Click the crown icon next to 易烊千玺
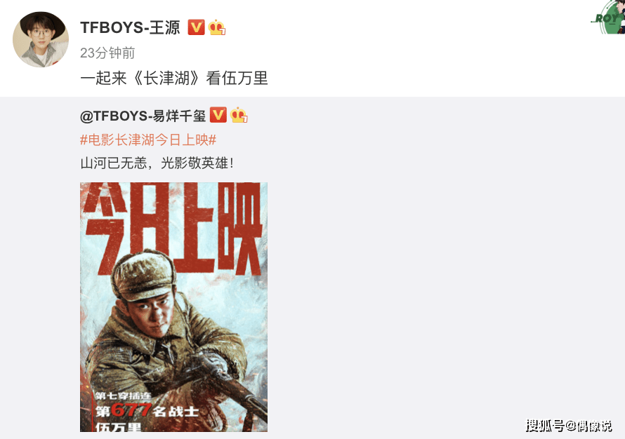 [239, 115]
